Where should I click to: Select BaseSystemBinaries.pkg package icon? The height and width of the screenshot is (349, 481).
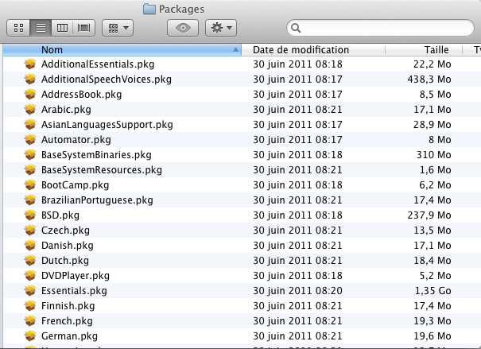tap(30, 154)
